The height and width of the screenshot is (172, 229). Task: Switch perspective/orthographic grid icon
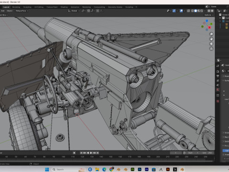[211, 49]
